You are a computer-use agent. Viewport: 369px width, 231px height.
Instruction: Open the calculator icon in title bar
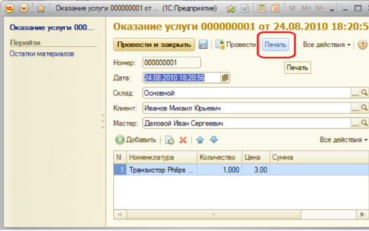point(261,9)
